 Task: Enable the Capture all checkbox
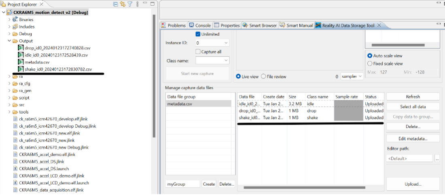[198, 52]
